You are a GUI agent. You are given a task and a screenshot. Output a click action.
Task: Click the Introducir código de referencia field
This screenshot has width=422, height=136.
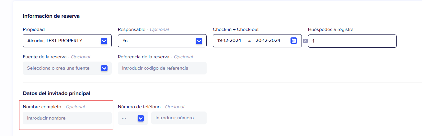(162, 68)
